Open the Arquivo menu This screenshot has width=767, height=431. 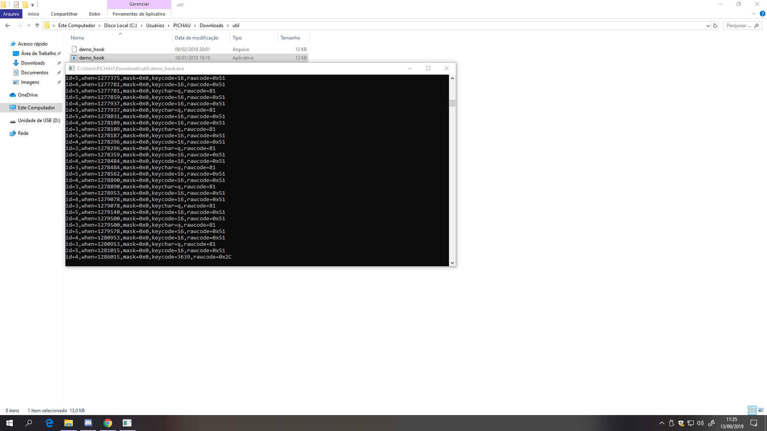click(x=11, y=14)
